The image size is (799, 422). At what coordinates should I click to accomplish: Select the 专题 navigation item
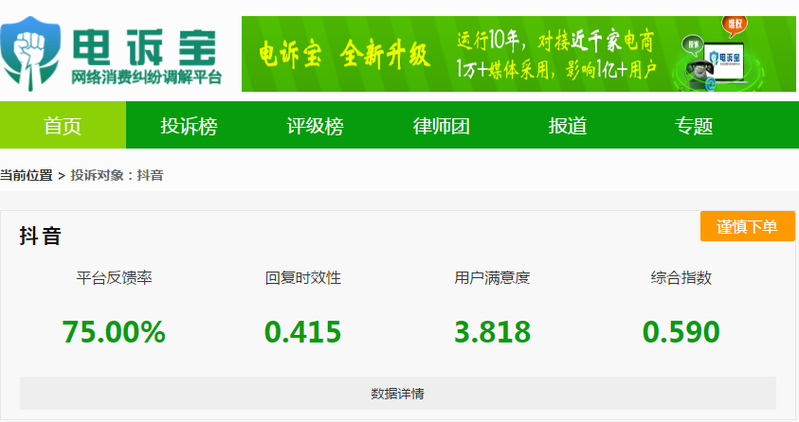tap(694, 126)
